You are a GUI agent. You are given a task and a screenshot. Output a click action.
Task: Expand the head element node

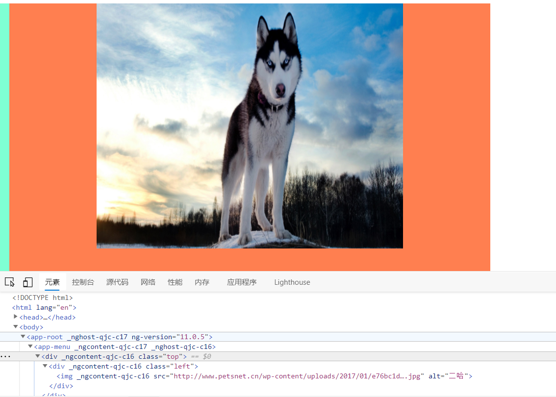[x=16, y=317]
